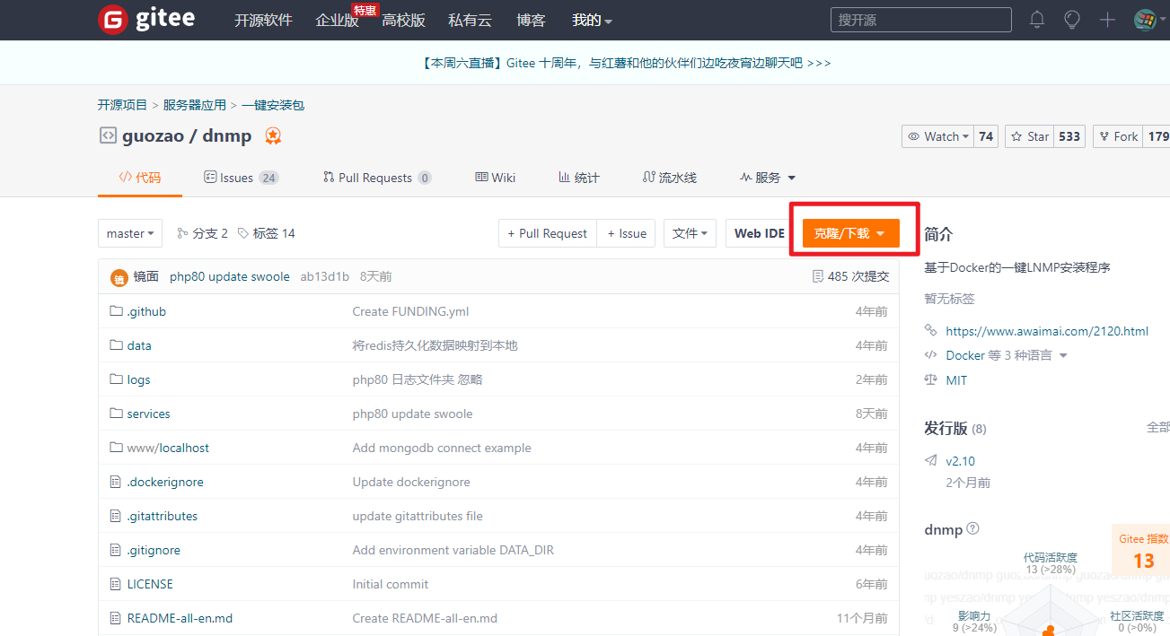The height and width of the screenshot is (636, 1170).
Task: Open the master branch selector
Action: (129, 232)
